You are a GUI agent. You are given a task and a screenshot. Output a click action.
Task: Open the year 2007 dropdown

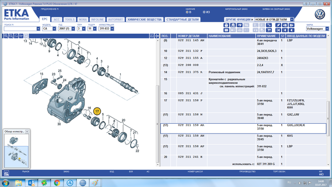(x=73, y=29)
